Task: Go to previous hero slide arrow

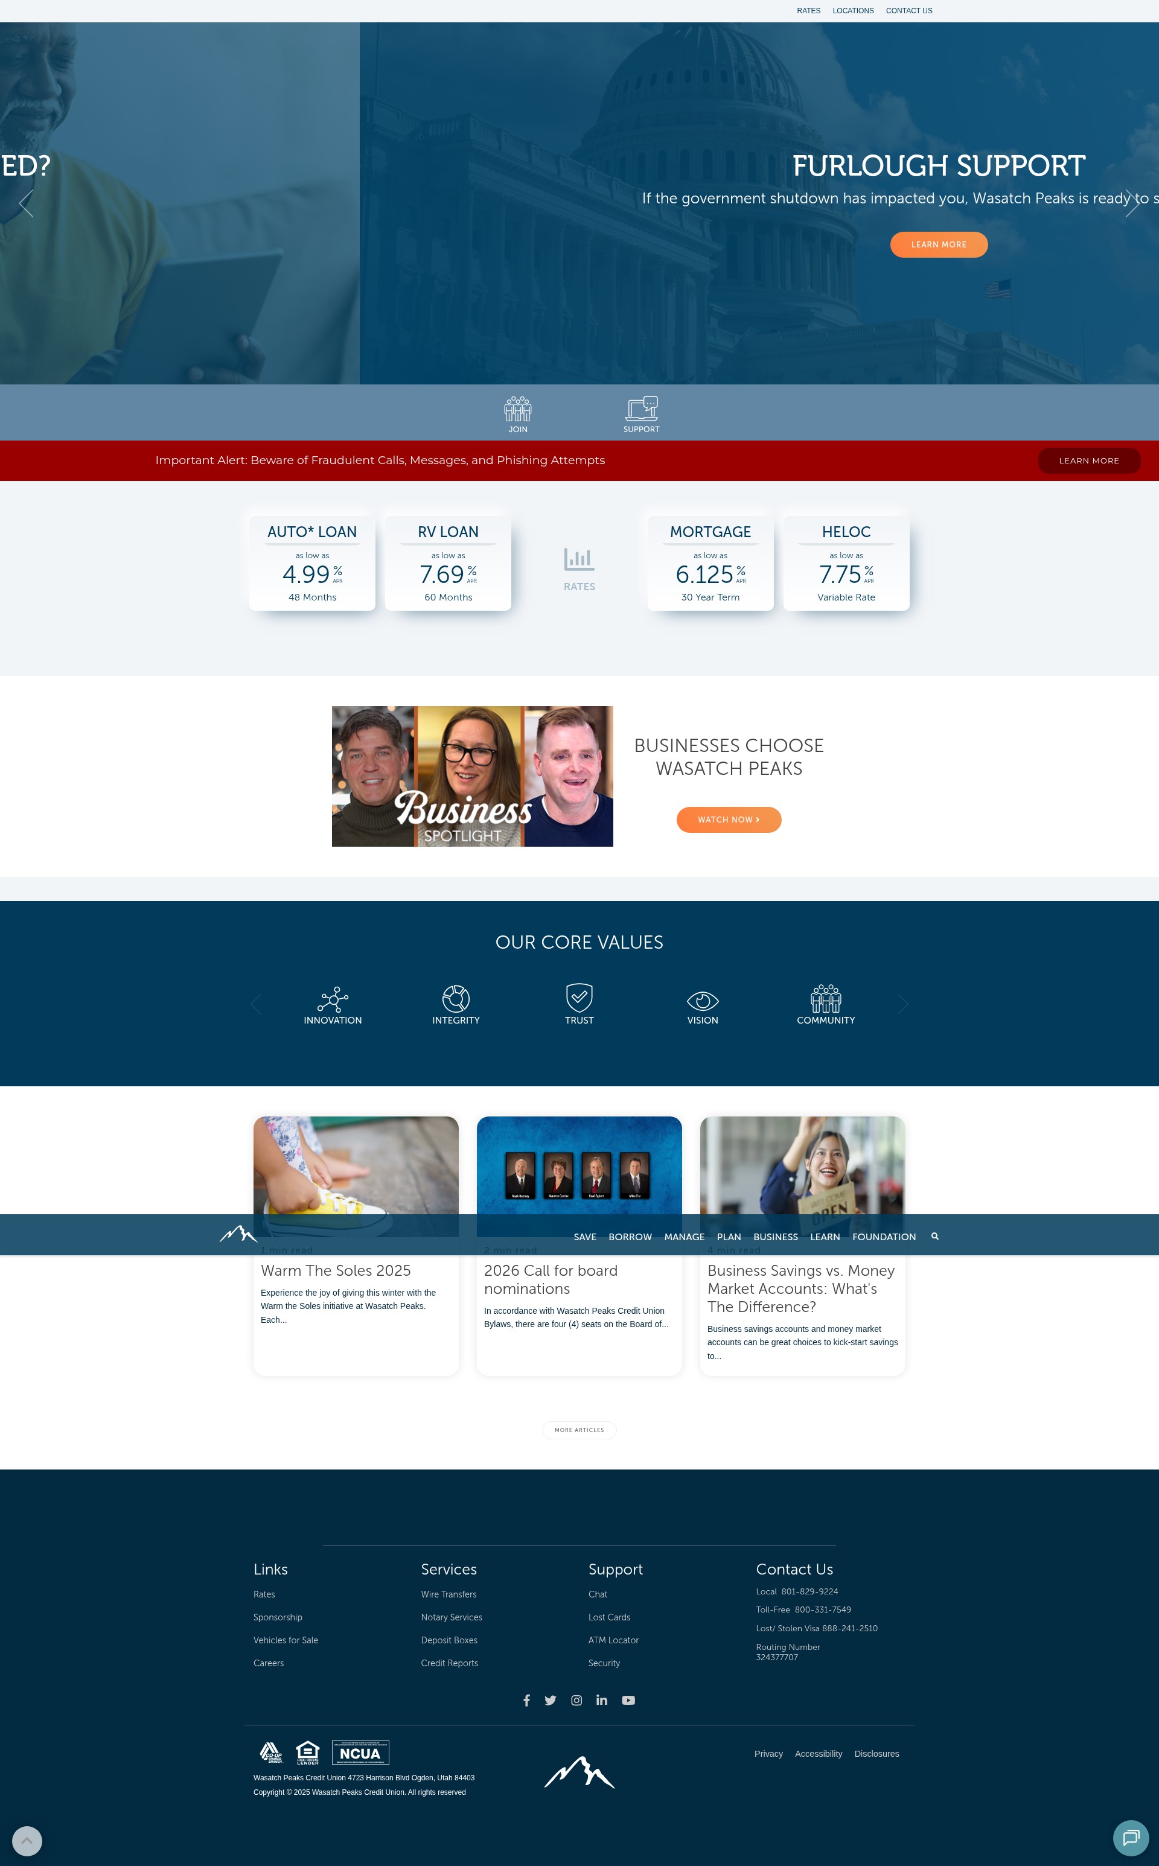Action: click(26, 204)
